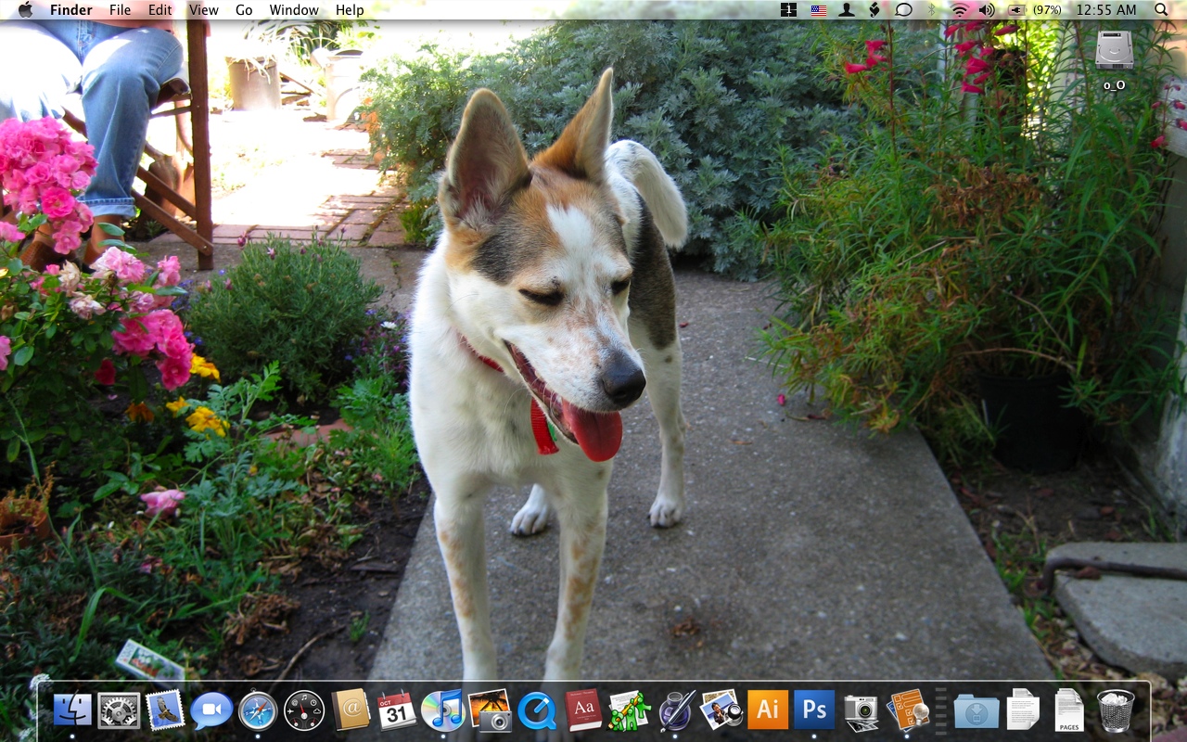Open the AirPort Wi-Fi menu
This screenshot has height=742, width=1187.
coord(960,9)
